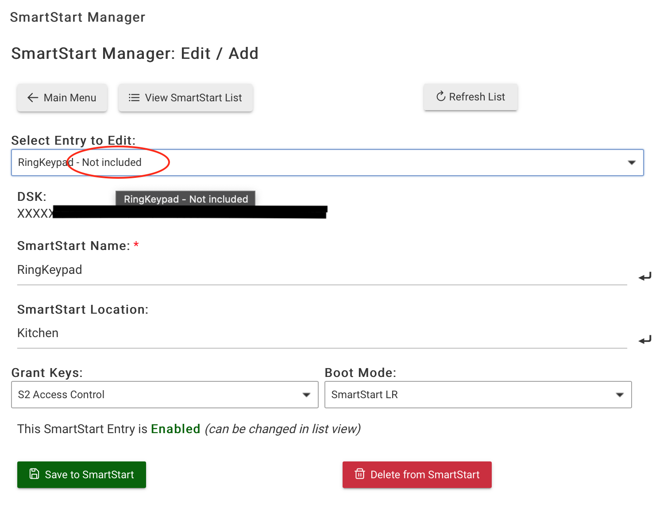Click the enter arrow icon beside SmartStart Location
This screenshot has height=507, width=671.
point(645,340)
